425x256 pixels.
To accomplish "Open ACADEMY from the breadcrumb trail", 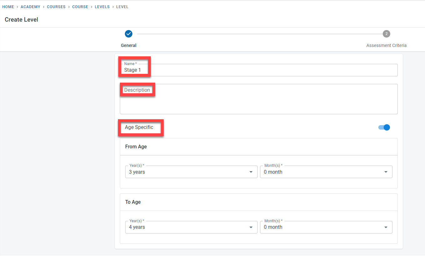I will tap(30, 7).
